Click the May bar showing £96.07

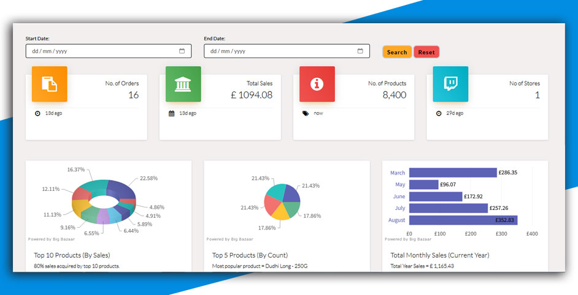(x=423, y=184)
